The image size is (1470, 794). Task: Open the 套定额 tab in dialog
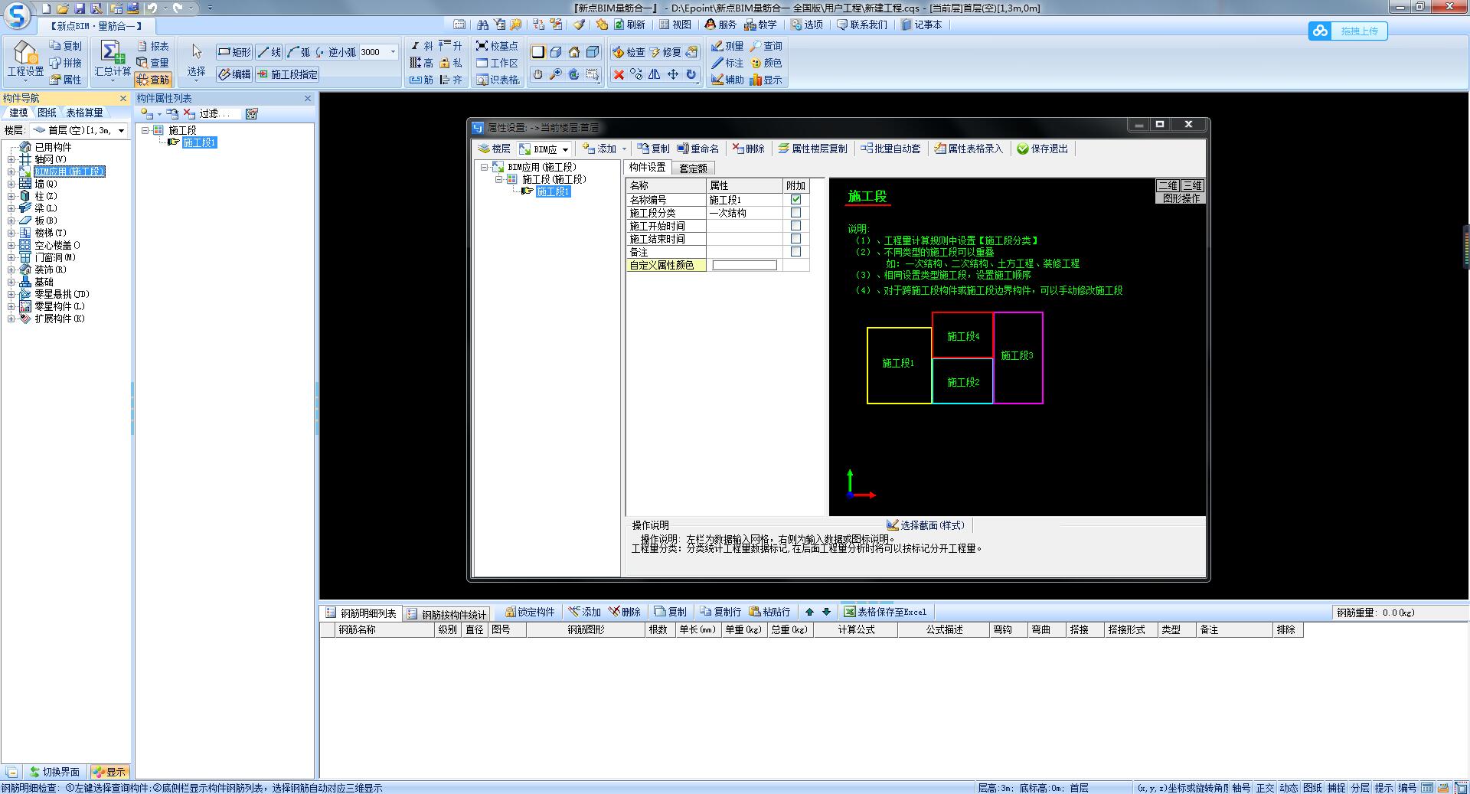[x=693, y=168]
